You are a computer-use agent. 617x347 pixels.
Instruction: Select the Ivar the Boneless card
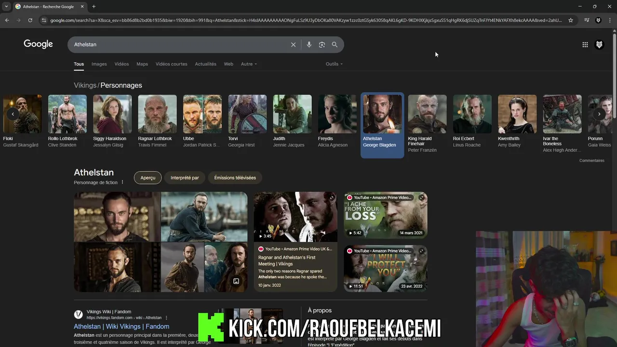point(562,124)
